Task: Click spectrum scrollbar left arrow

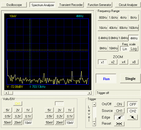Action: (x=6, y=93)
